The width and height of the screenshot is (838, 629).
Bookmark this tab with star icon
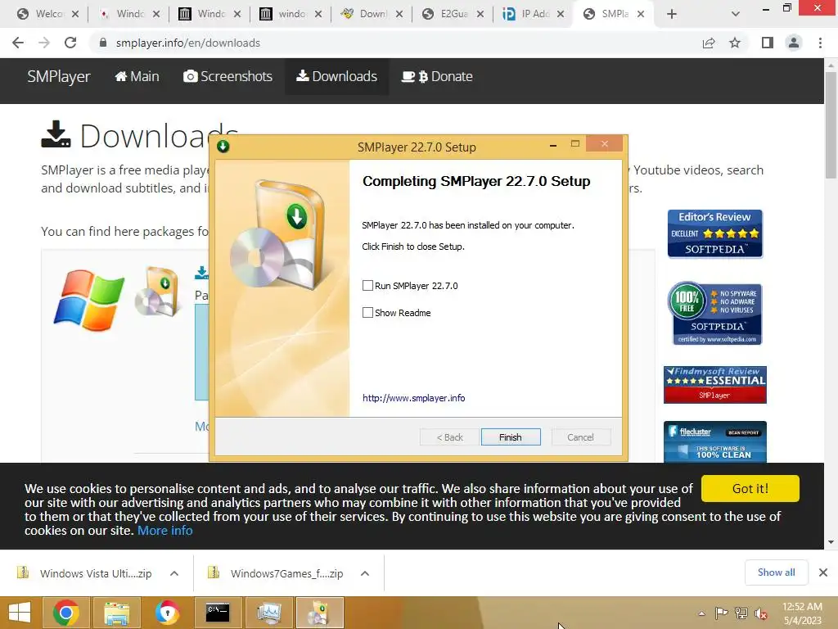point(735,43)
